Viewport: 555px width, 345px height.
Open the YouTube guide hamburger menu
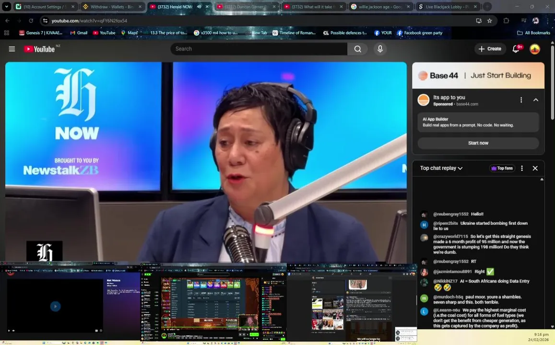click(x=12, y=49)
